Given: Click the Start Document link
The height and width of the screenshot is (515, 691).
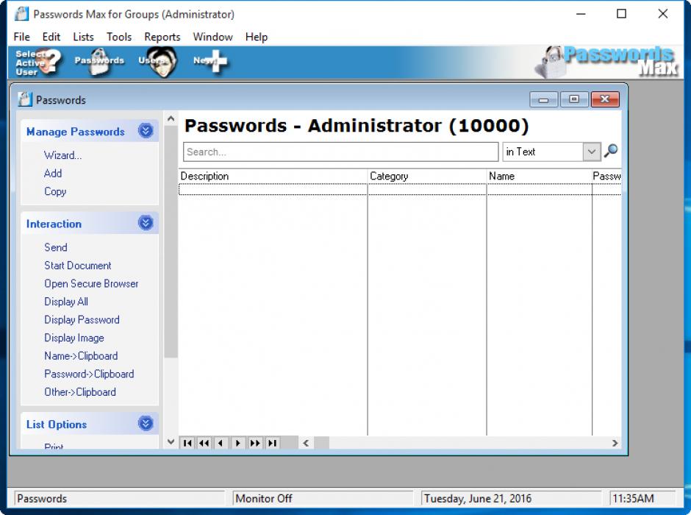Looking at the screenshot, I should click(78, 266).
